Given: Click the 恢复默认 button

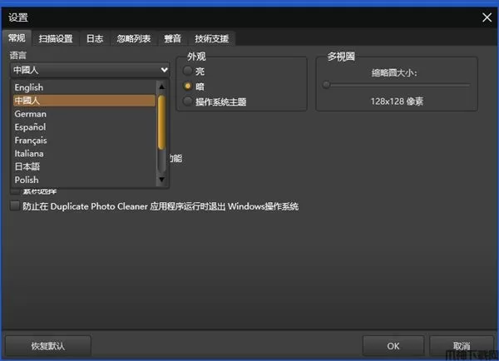Looking at the screenshot, I should (48, 345).
